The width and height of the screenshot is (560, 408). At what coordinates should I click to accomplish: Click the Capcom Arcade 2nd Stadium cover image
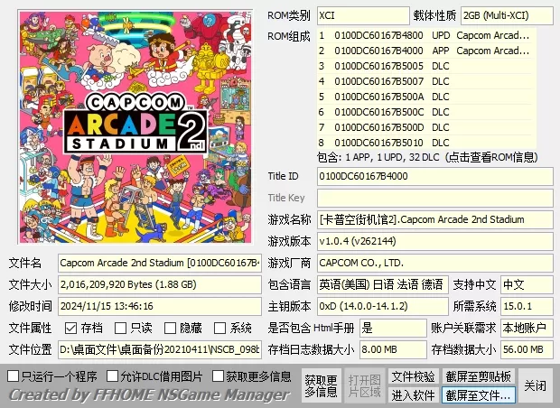tap(134, 125)
